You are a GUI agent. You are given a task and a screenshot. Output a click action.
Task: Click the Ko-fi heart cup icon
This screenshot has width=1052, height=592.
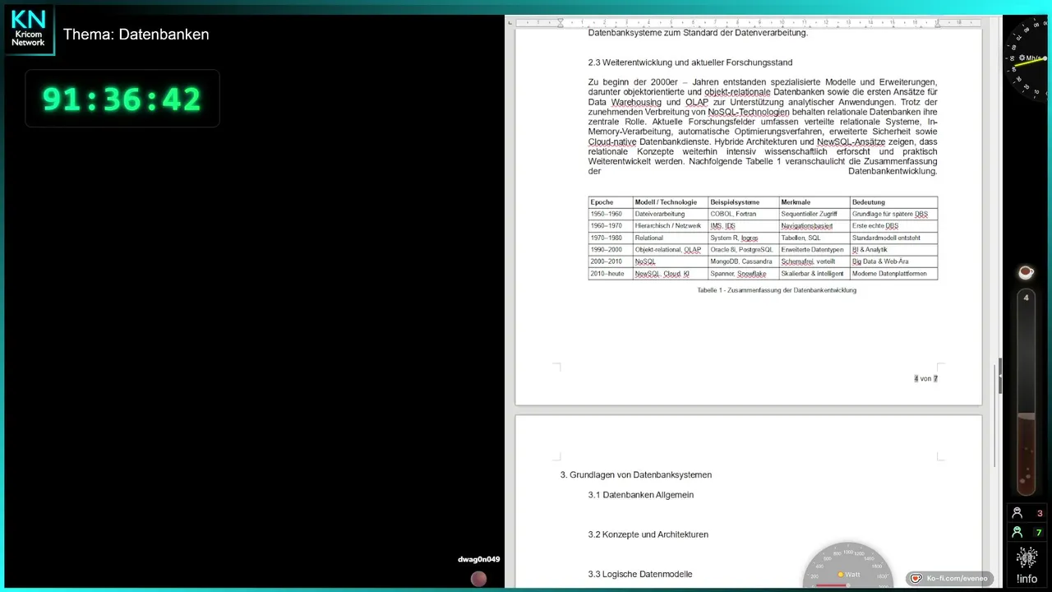coord(916,579)
